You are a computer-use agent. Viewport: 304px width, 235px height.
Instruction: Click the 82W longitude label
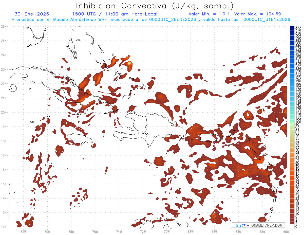[24, 231]
